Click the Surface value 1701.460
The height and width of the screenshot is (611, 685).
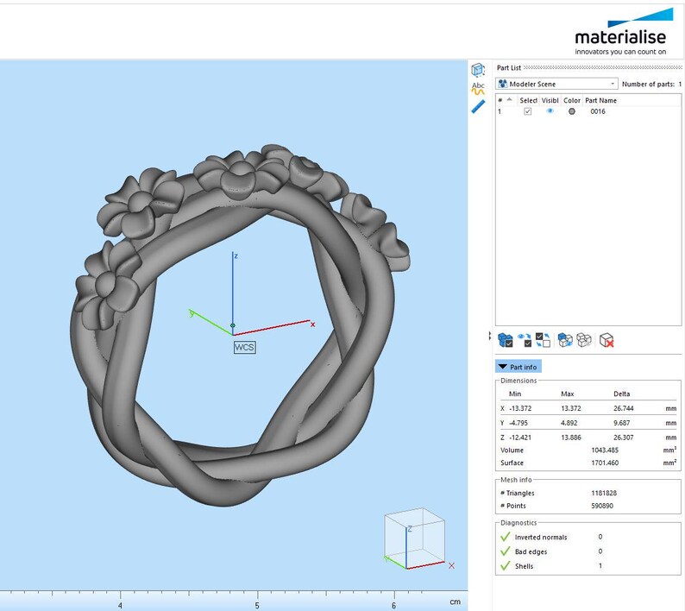click(605, 463)
